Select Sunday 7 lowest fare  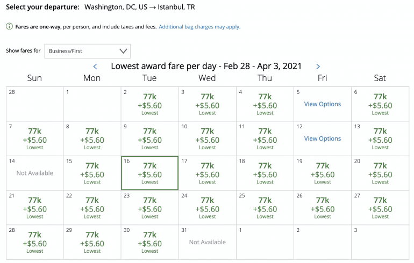click(34, 139)
